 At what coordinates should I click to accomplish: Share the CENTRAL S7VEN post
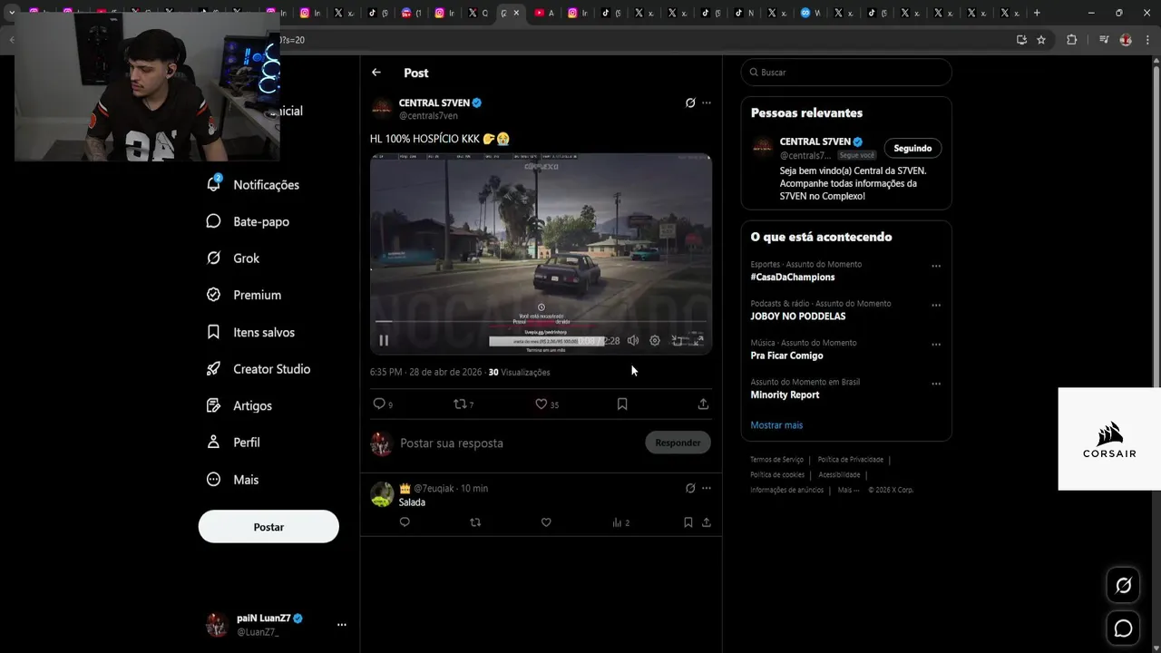click(703, 404)
